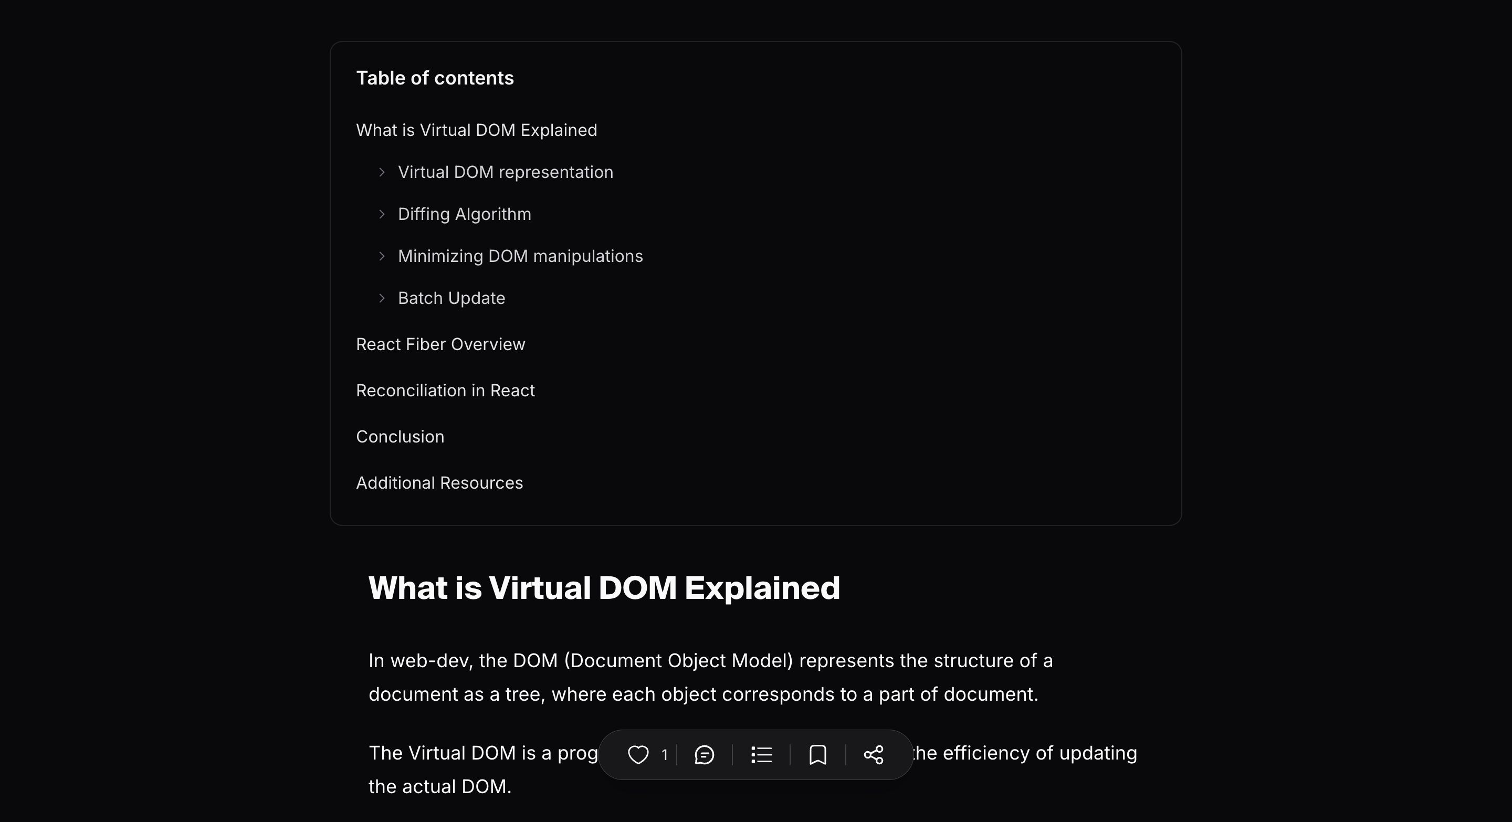Navigate to Conclusion section
The width and height of the screenshot is (1512, 822).
coord(400,436)
